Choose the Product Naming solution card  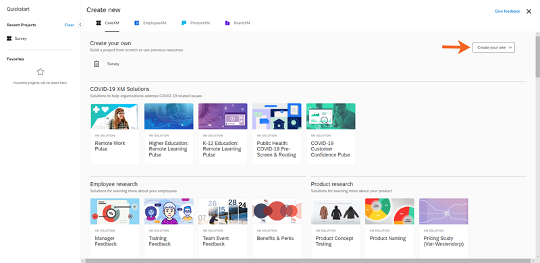pos(389,228)
